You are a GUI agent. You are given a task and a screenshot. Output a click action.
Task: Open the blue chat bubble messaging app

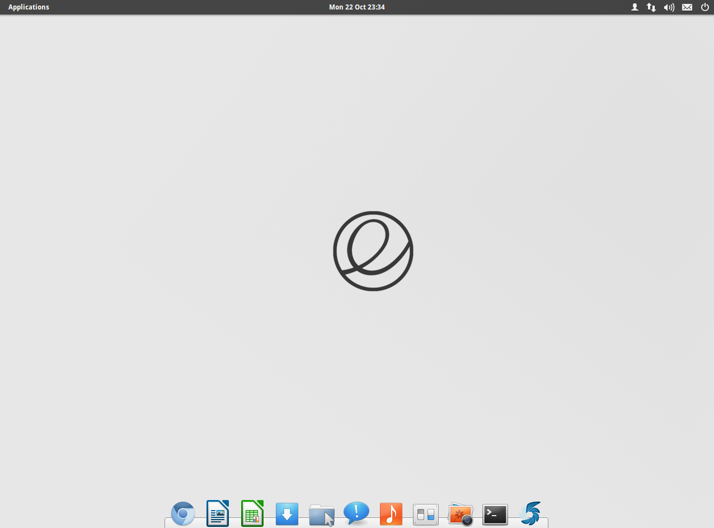(356, 513)
